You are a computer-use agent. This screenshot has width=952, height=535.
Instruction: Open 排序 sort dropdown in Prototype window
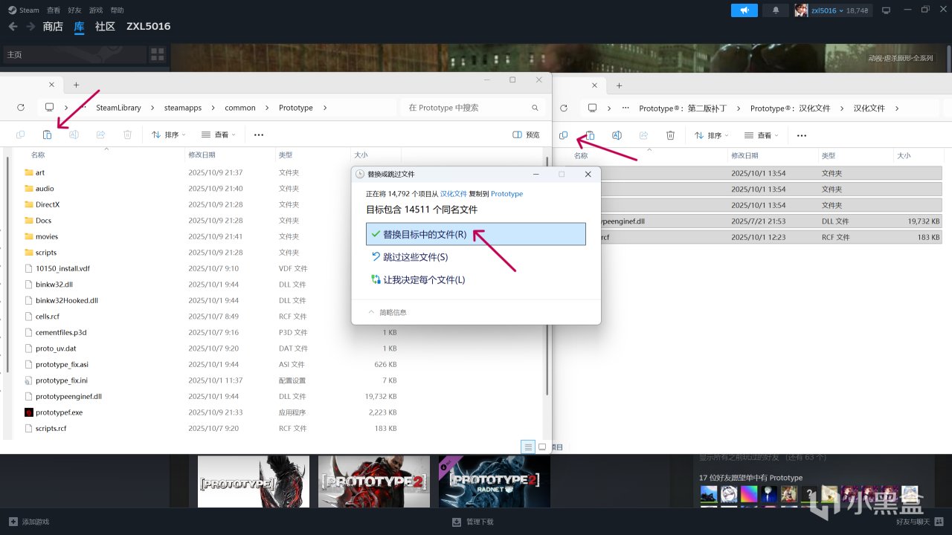(x=168, y=135)
